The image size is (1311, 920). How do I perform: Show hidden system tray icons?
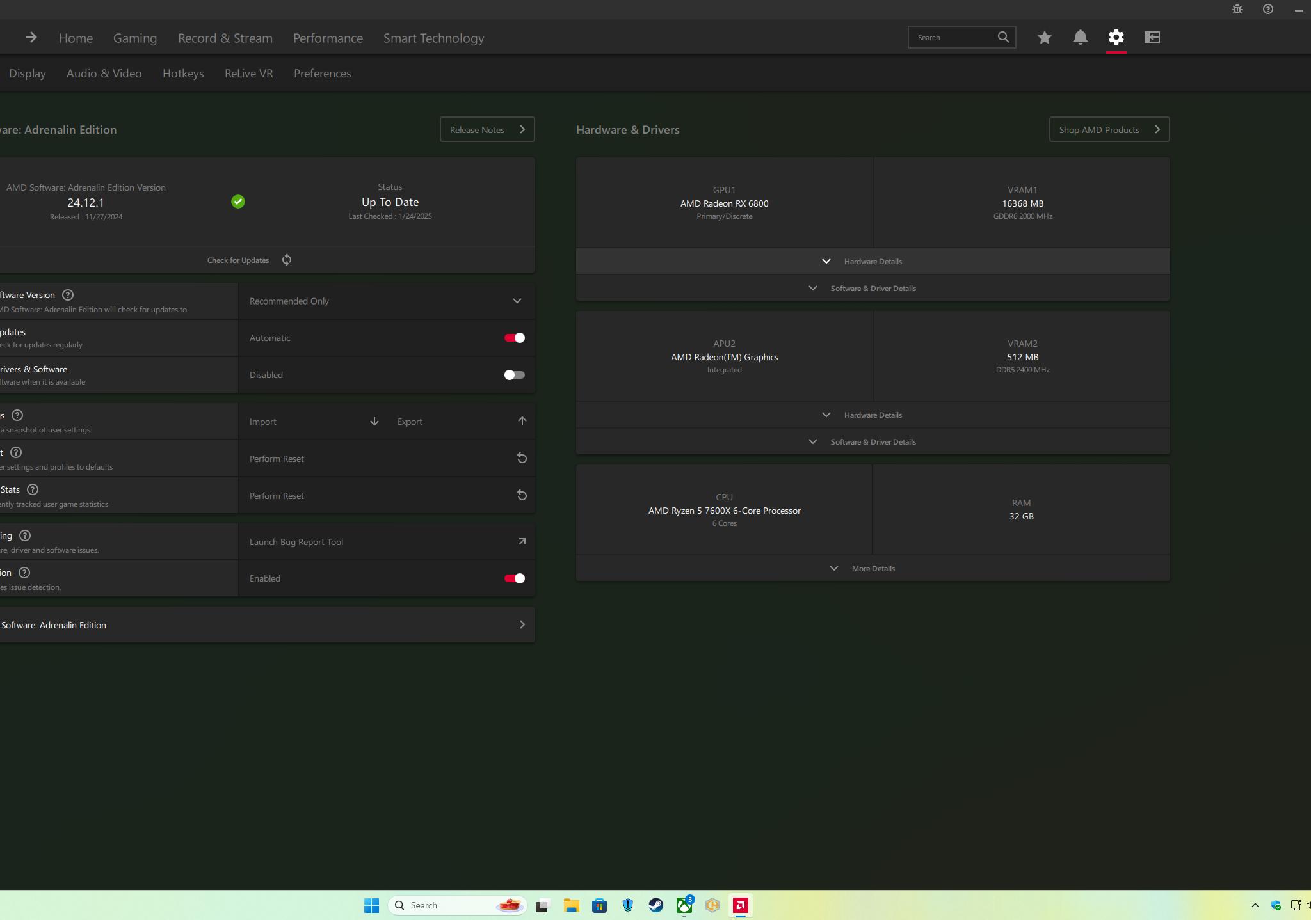point(1255,905)
